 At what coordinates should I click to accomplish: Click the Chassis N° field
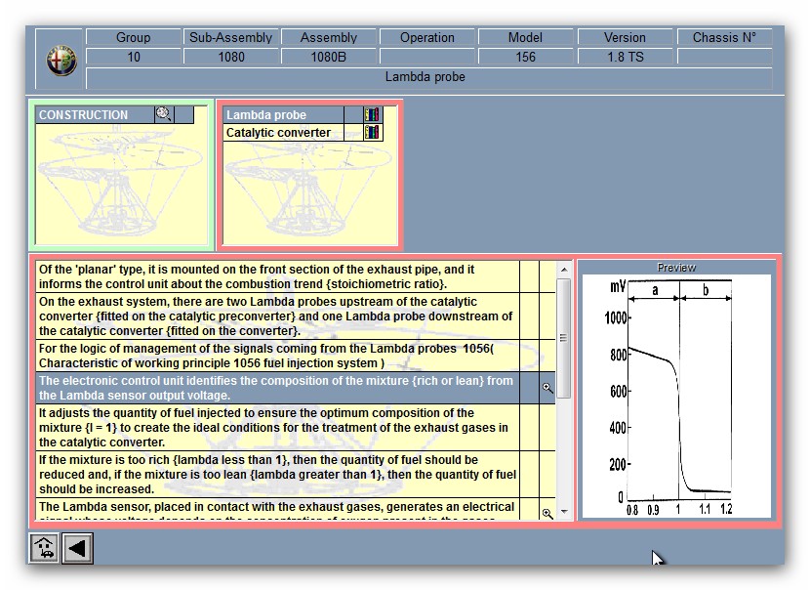[724, 57]
